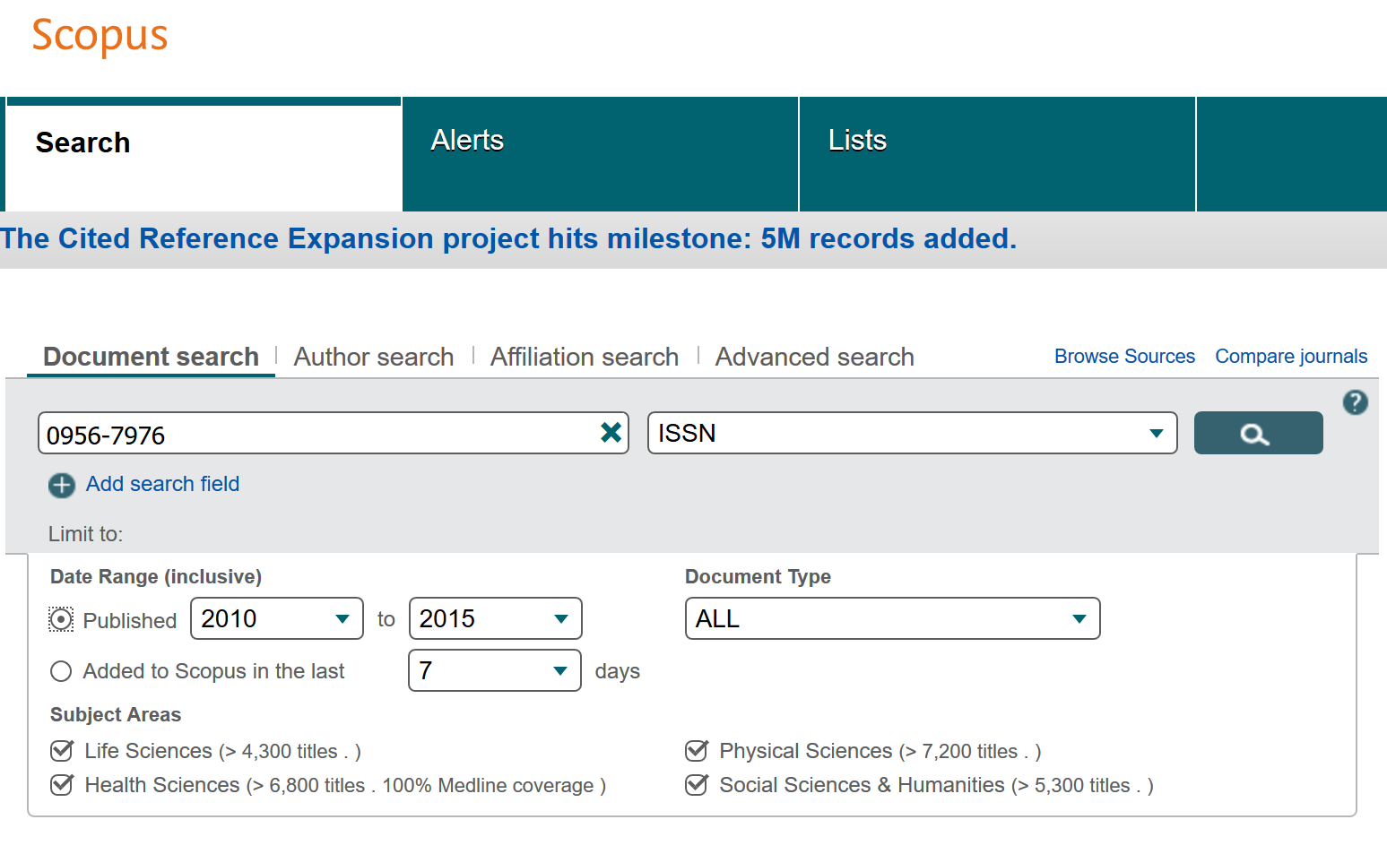Follow the Compare journals link
The width and height of the screenshot is (1387, 854).
(1290, 356)
